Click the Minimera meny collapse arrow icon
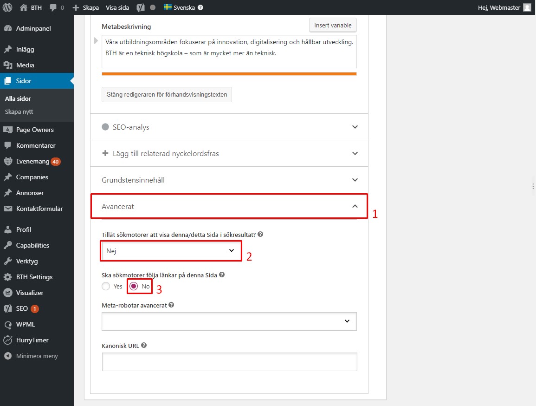The width and height of the screenshot is (536, 406). 8,356
